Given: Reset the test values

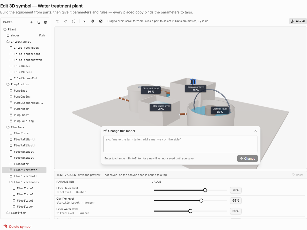Looking at the screenshot, I should pos(298,175).
